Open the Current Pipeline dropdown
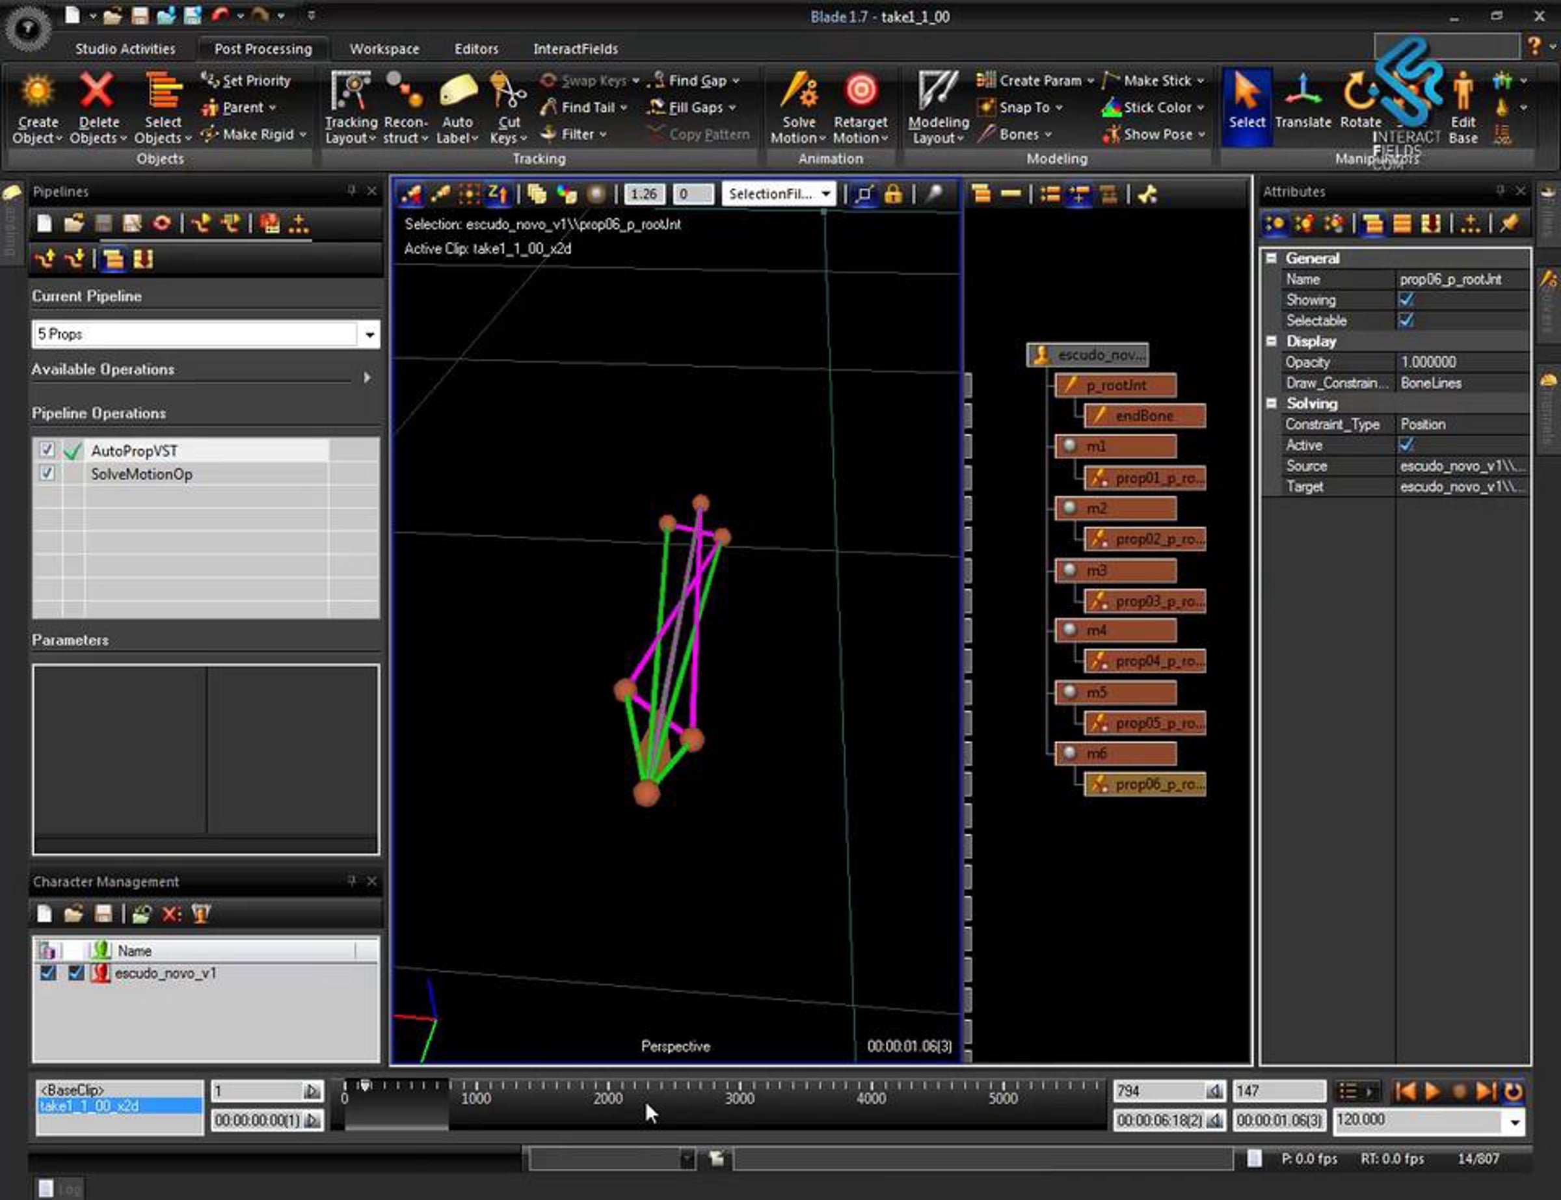The height and width of the screenshot is (1200, 1561). coord(369,334)
